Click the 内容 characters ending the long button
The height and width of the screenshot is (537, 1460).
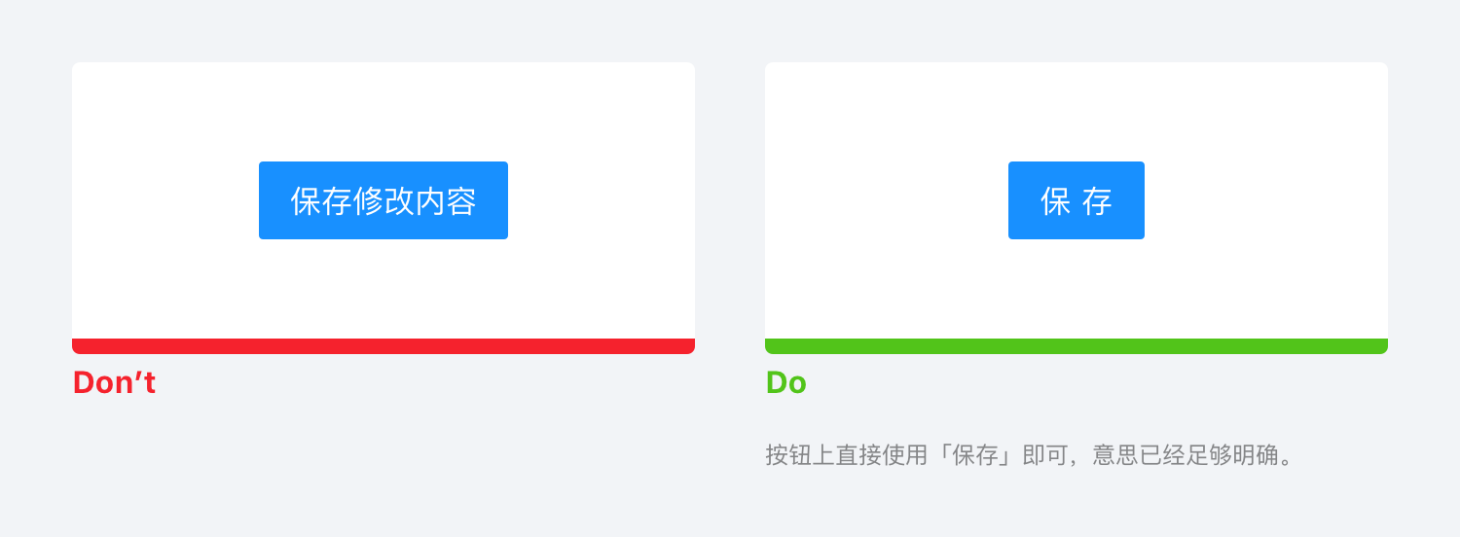(445, 201)
